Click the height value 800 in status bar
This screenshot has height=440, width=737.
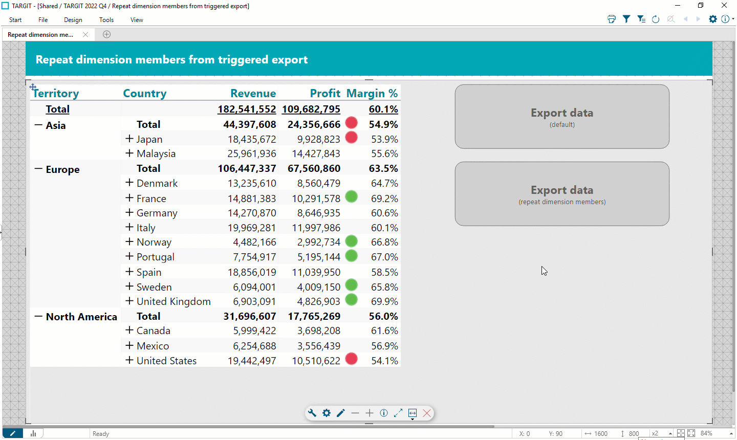pyautogui.click(x=634, y=433)
